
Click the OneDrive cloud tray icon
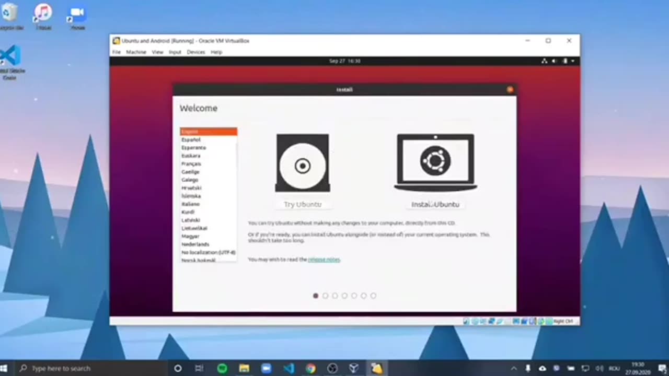[543, 368]
